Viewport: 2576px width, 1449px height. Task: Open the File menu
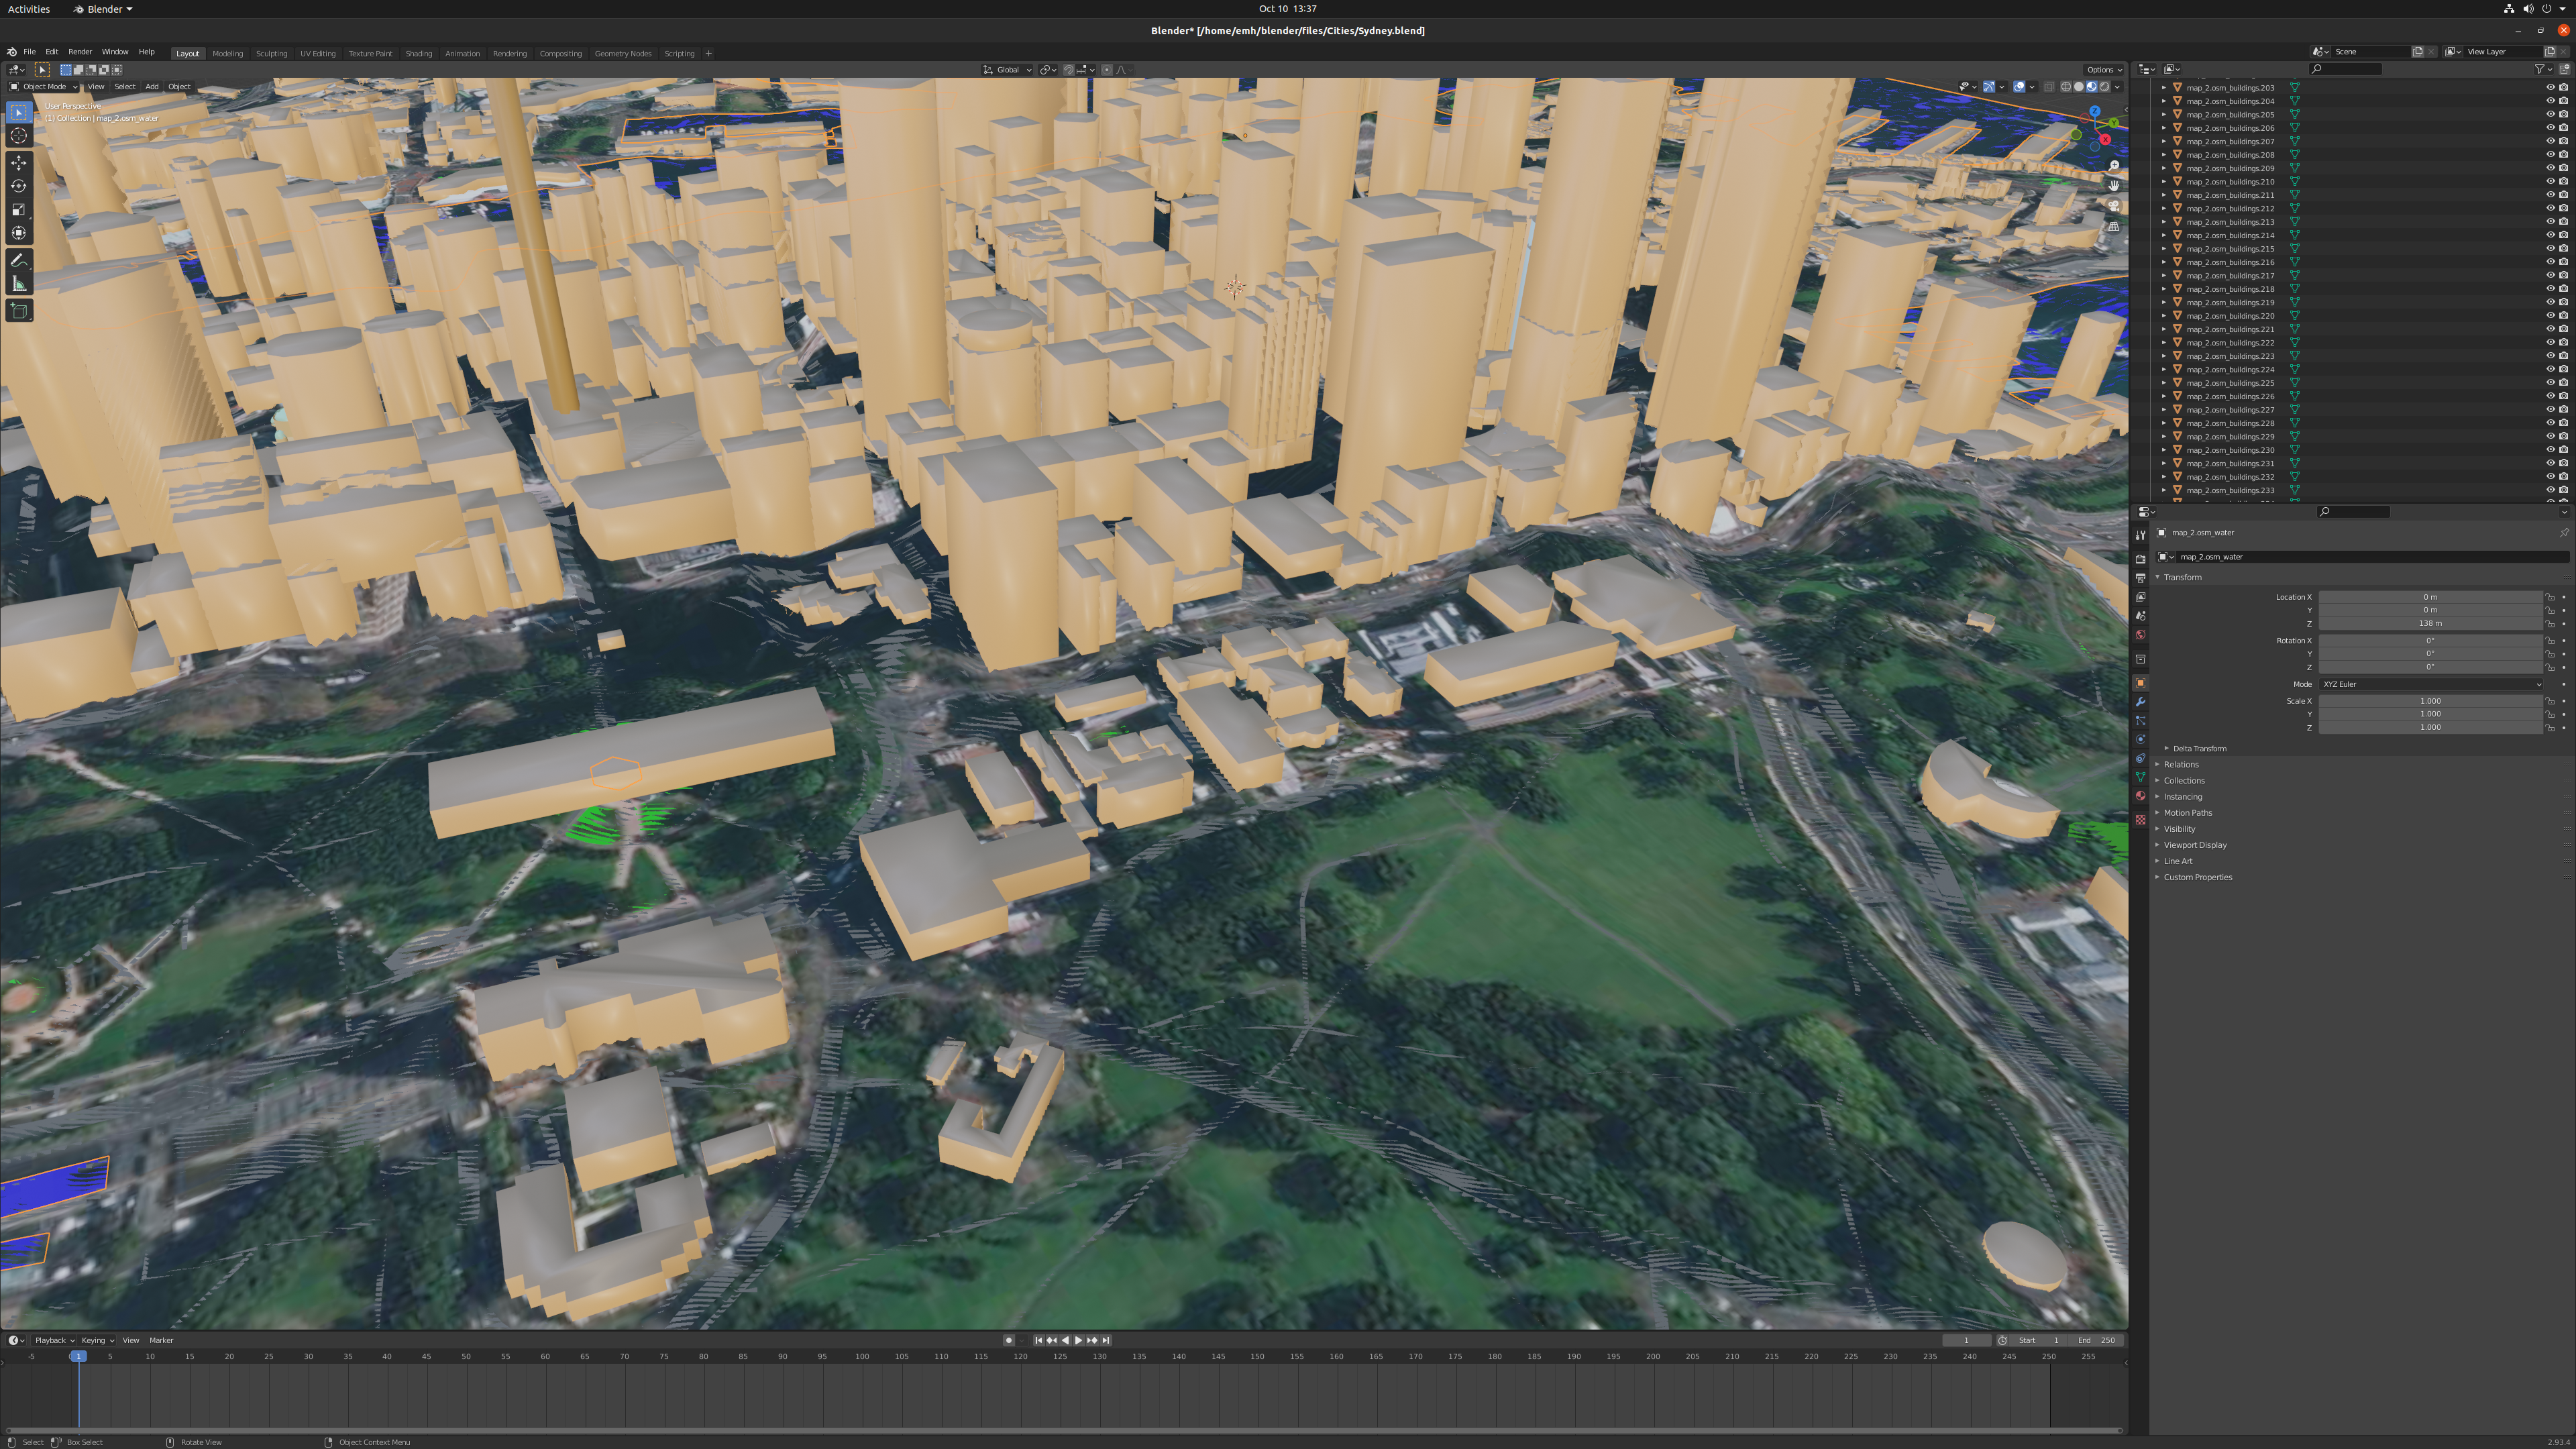point(29,52)
